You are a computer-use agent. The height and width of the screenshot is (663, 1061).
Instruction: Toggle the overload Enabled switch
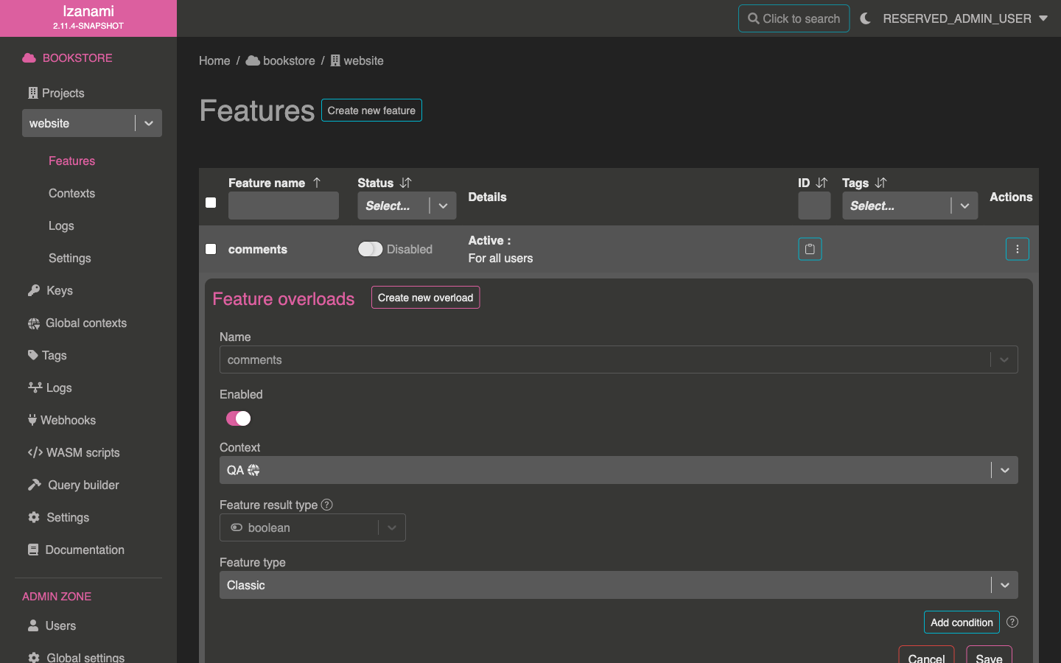tap(238, 418)
